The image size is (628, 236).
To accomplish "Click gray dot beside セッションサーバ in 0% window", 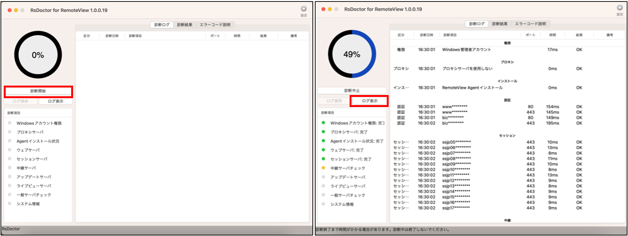I will pos(9,159).
